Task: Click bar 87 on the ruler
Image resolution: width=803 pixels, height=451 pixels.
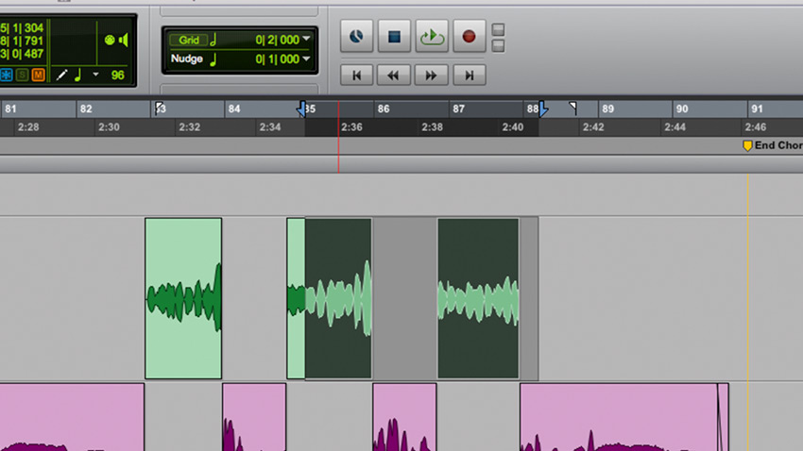Action: tap(459, 109)
